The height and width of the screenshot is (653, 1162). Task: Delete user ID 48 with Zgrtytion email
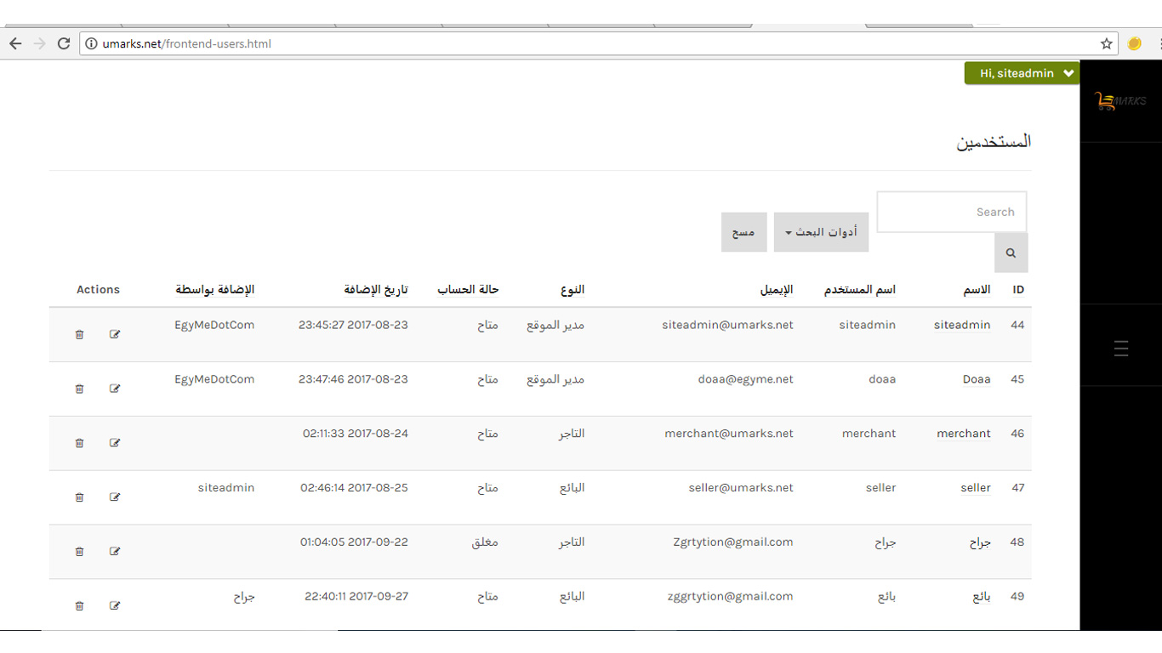79,552
